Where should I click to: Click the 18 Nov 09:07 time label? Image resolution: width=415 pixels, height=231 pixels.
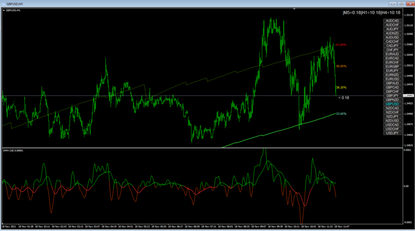pos(259,226)
